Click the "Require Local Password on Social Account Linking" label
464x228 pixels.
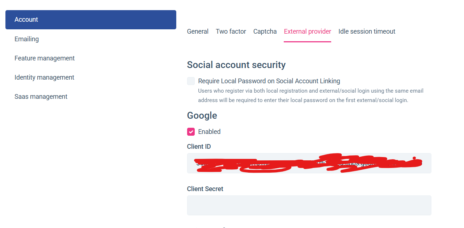tap(269, 81)
